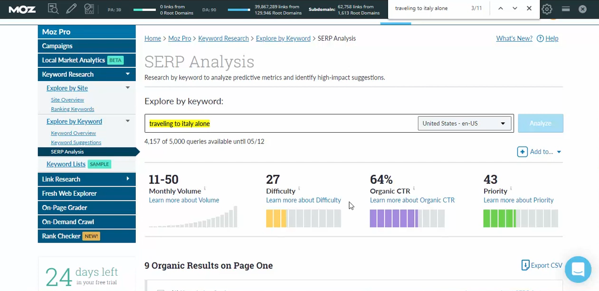This screenshot has width=599, height=291.
Task: Go to previous find-in-page match
Action: pos(500,9)
